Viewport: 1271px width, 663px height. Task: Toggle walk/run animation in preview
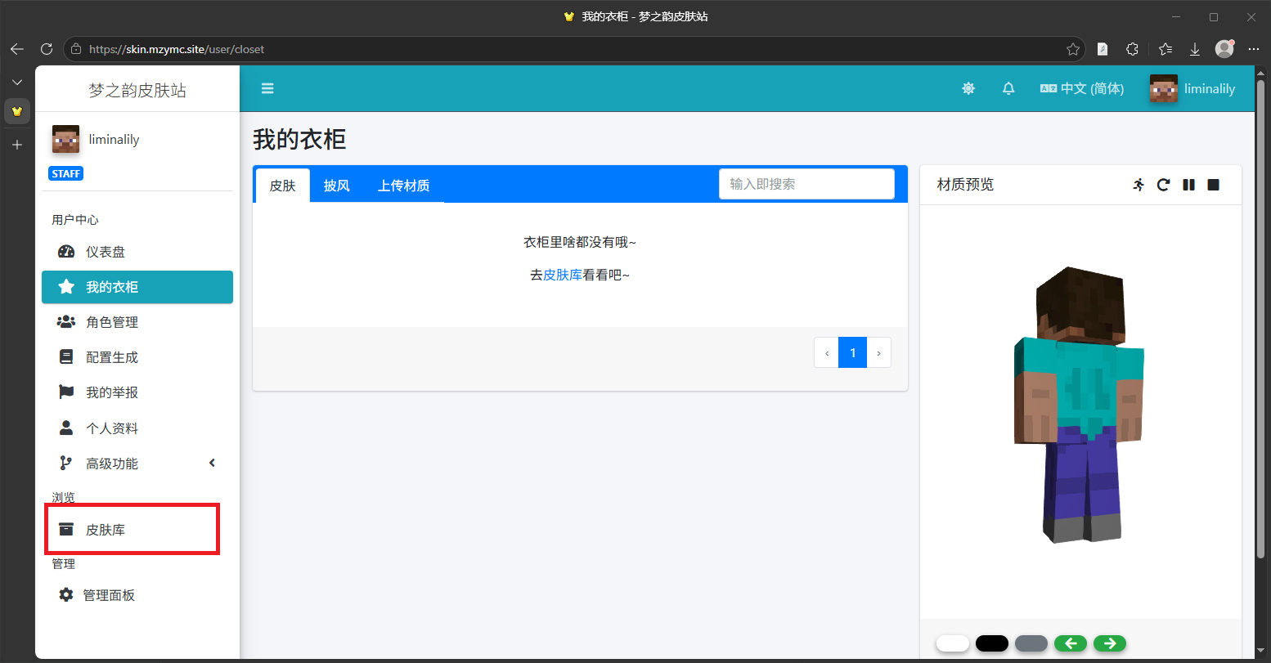1139,185
